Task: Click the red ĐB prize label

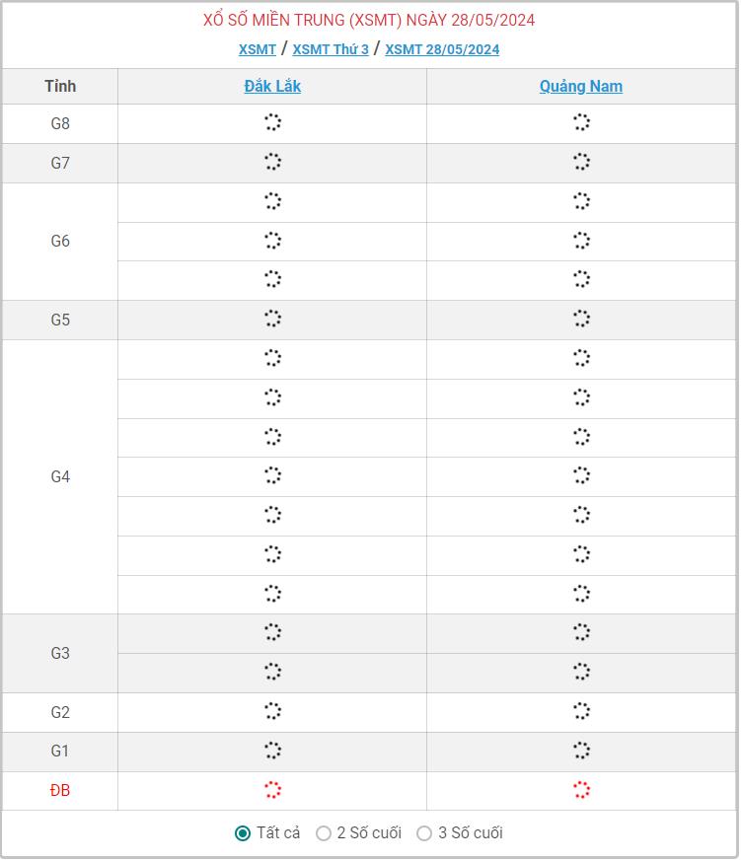Action: click(x=60, y=791)
